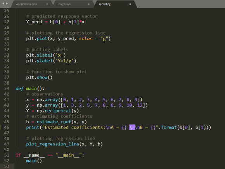Show the previous tab with the left arrow
Image resolution: width=225 pixels, height=169 pixels.
pyautogui.click(x=3, y=3)
